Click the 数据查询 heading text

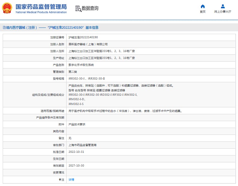90,8
